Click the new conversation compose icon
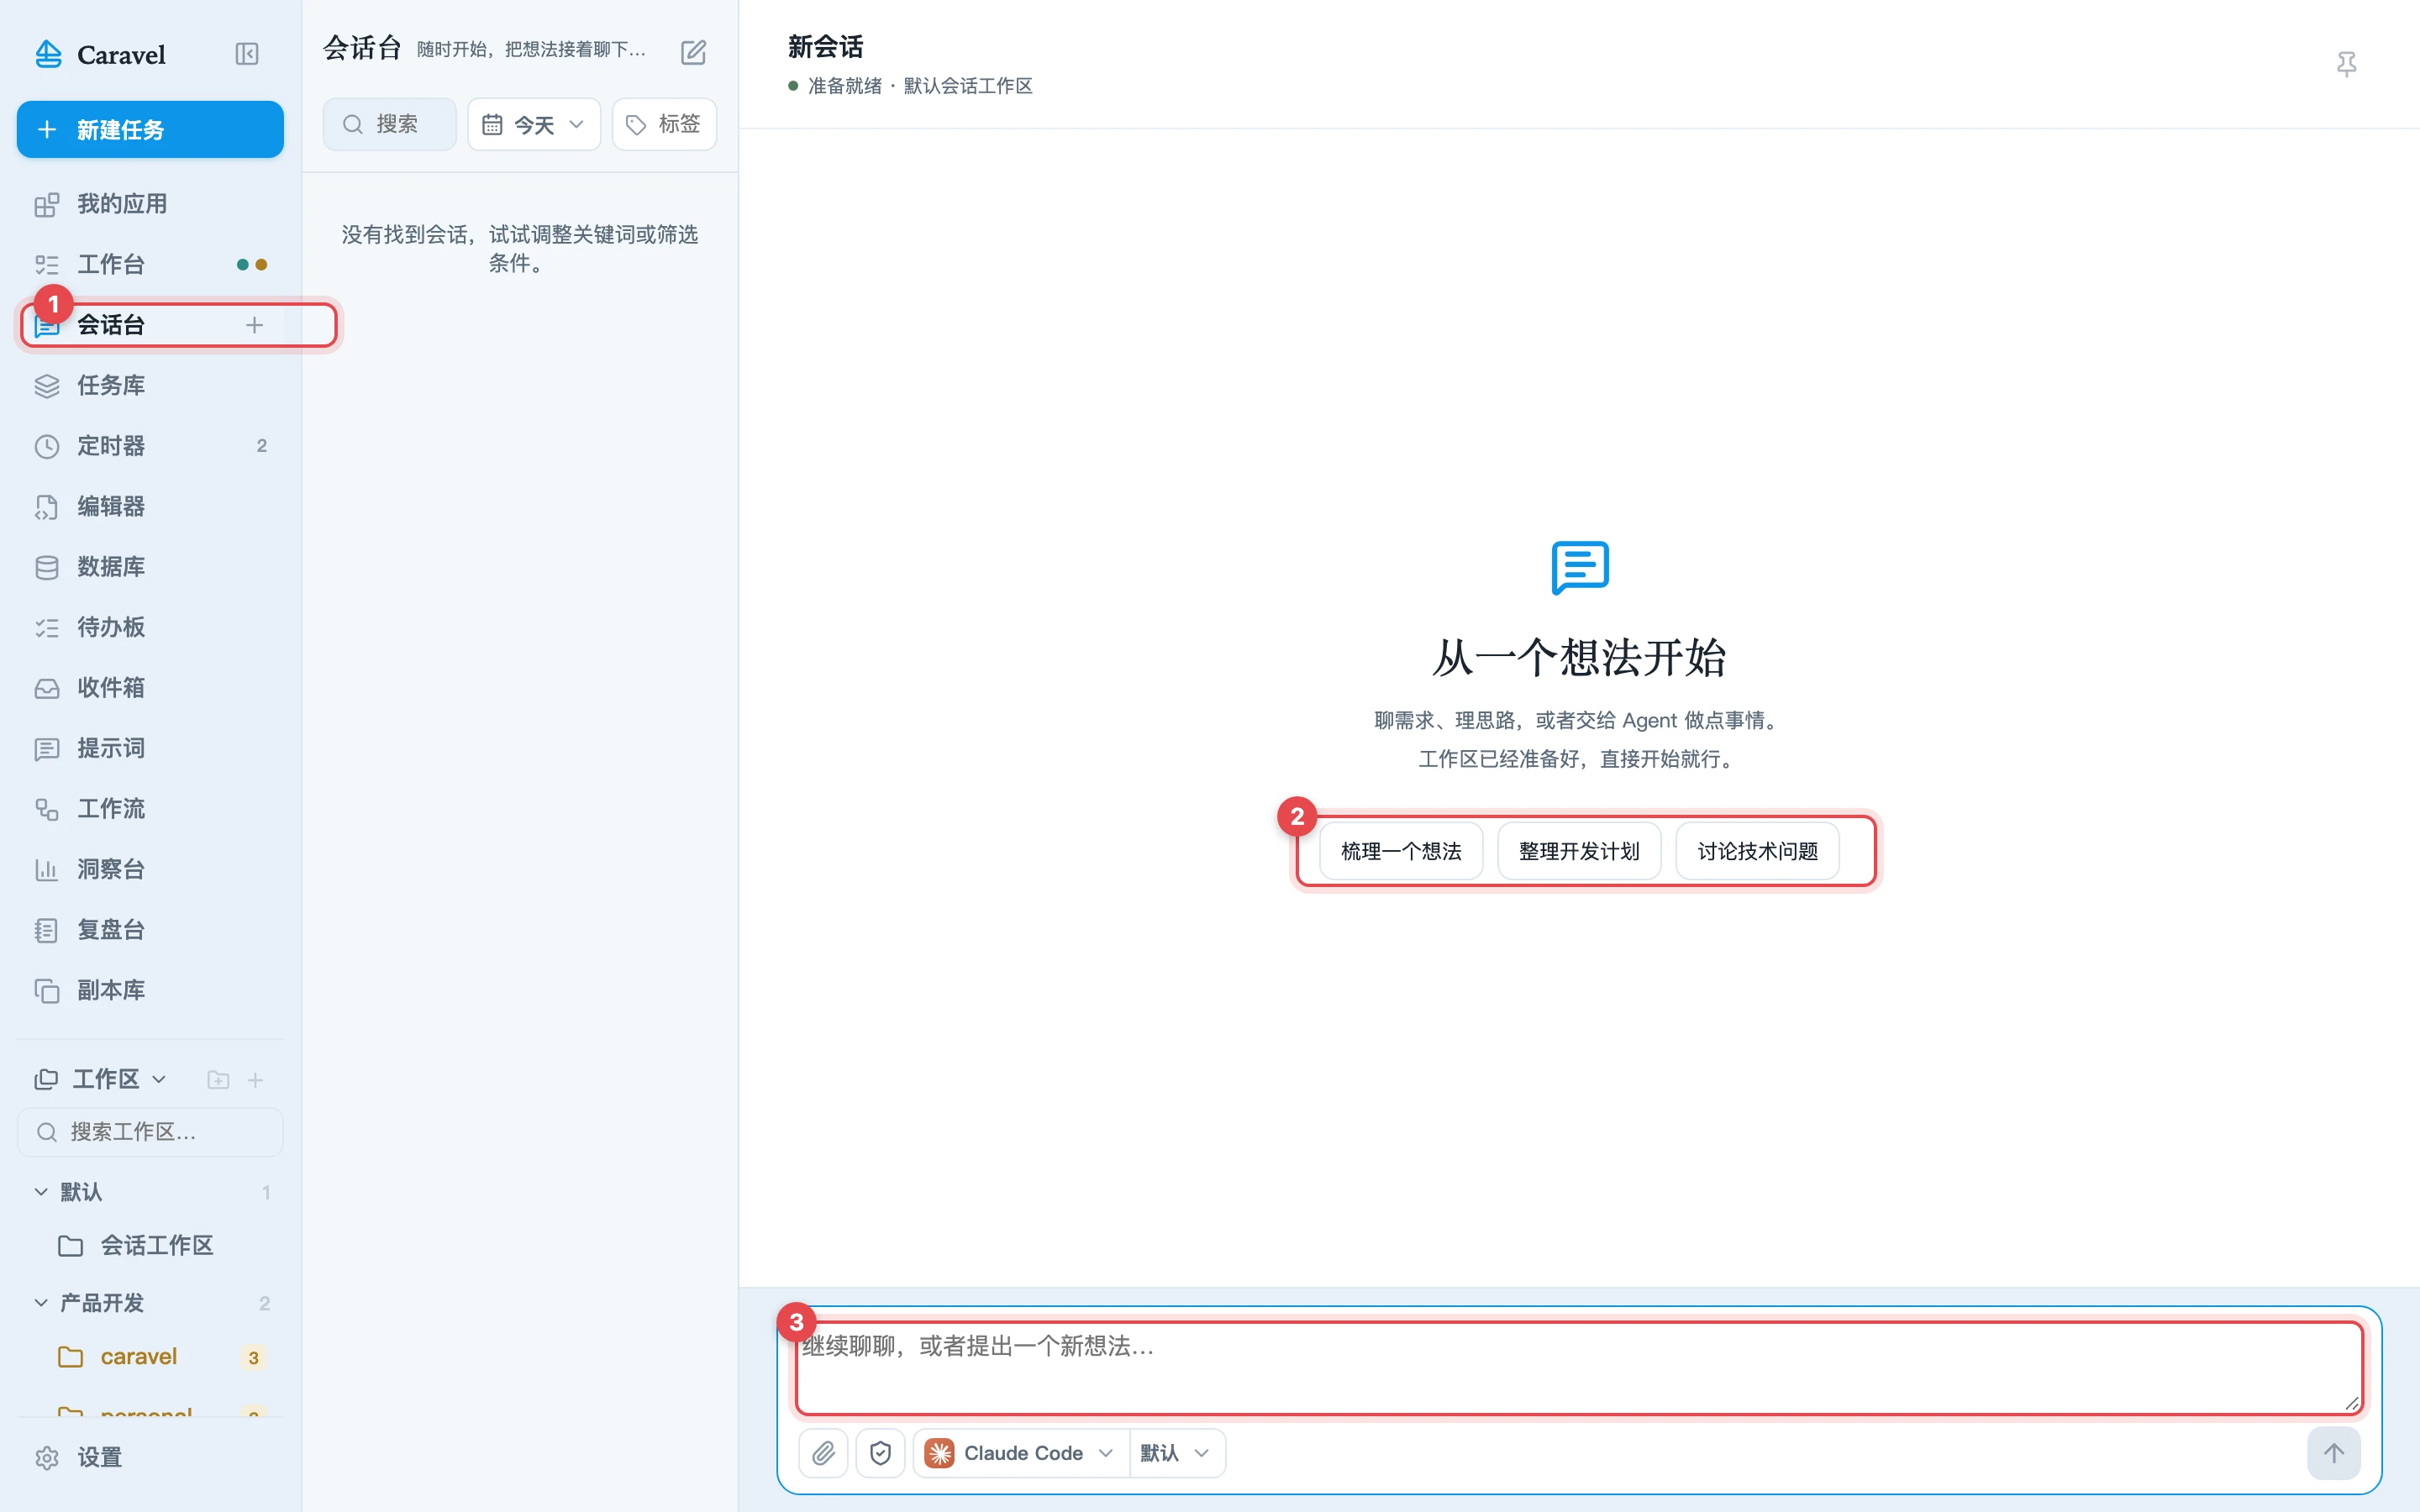This screenshot has width=2420, height=1512. (693, 52)
